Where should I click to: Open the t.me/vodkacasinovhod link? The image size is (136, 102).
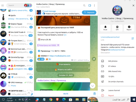(x=110, y=37)
